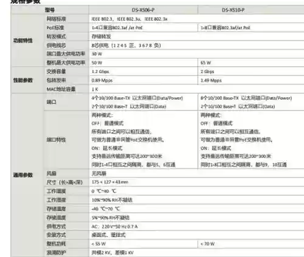Select the '共模2 KV、差模1 KV' value

tap(112, 253)
